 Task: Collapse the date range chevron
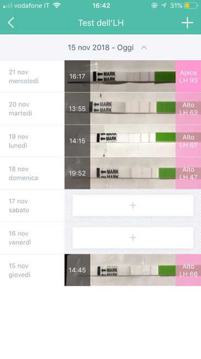click(144, 47)
